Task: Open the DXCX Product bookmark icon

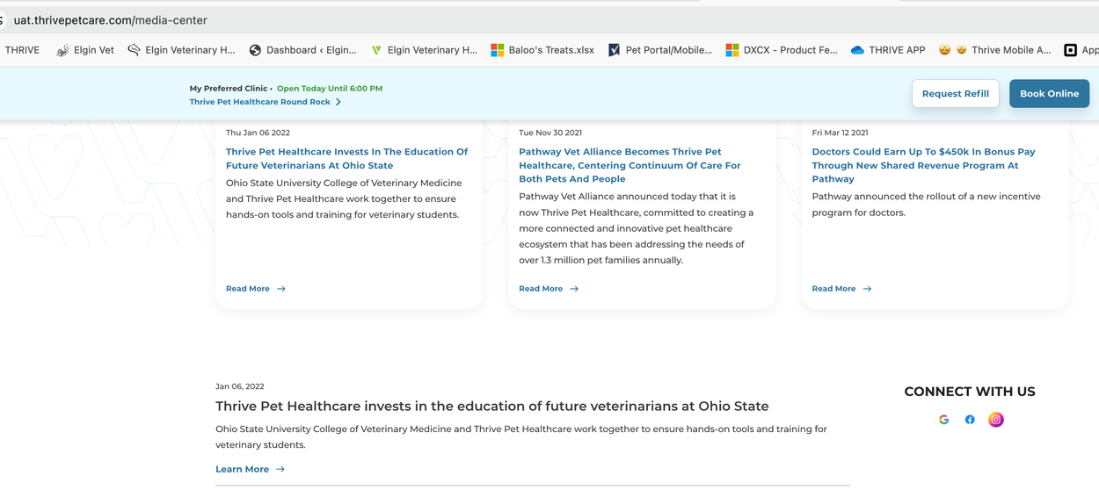Action: [x=732, y=50]
